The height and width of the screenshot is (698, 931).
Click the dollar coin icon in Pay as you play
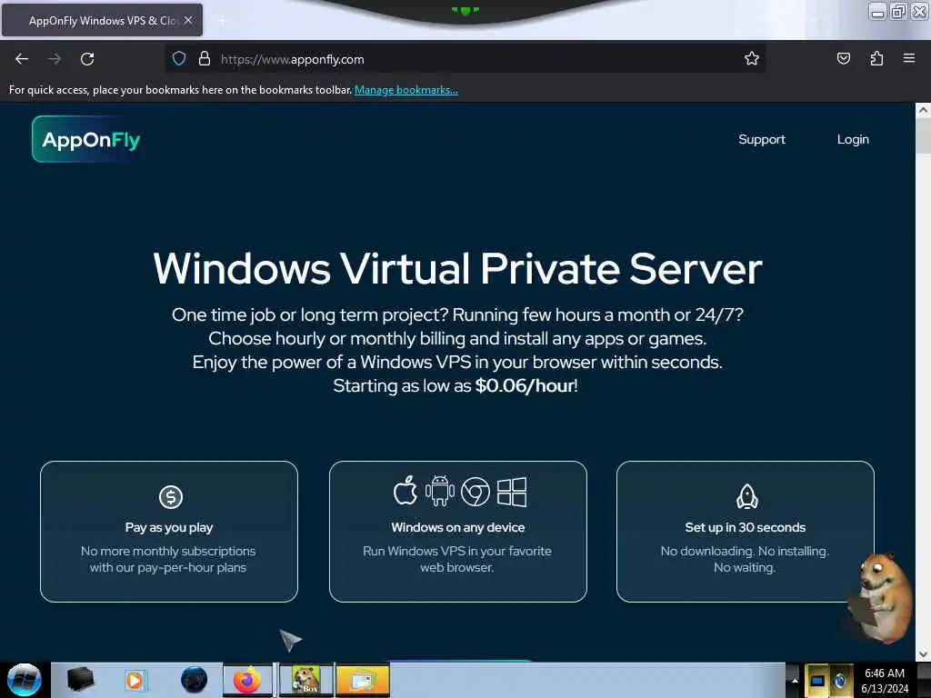[171, 497]
